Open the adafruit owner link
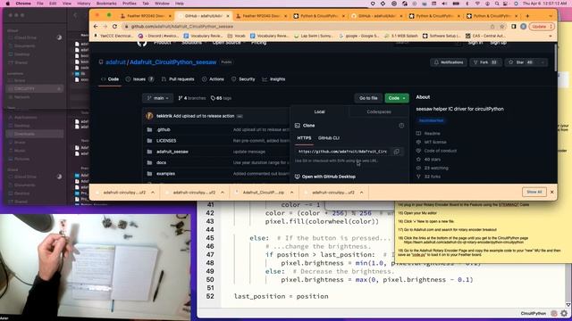572x321 pixels. (x=115, y=62)
